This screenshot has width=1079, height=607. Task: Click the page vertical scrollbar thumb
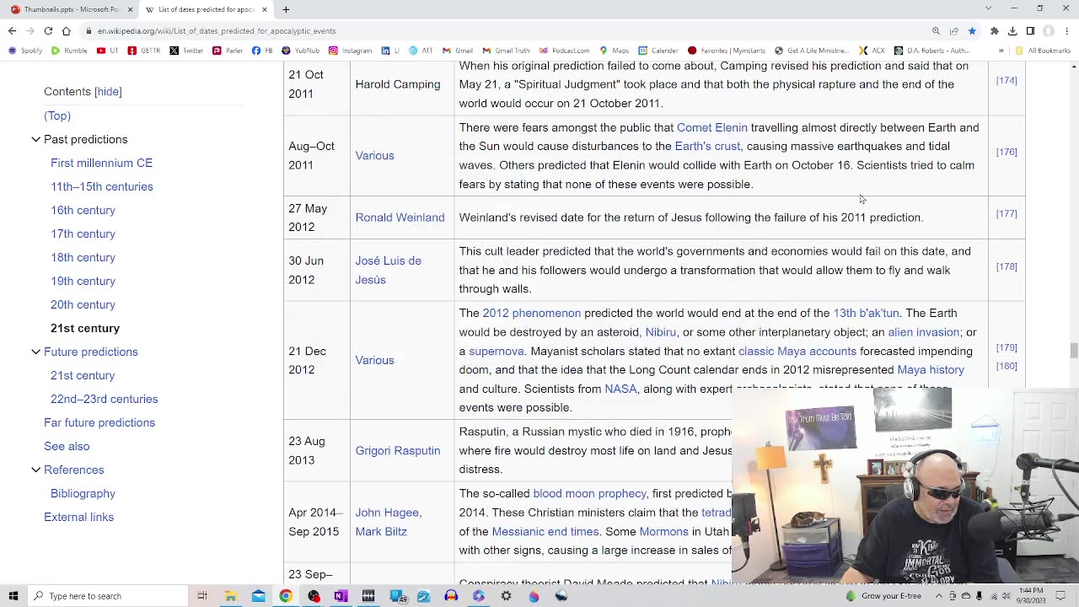point(1074,351)
